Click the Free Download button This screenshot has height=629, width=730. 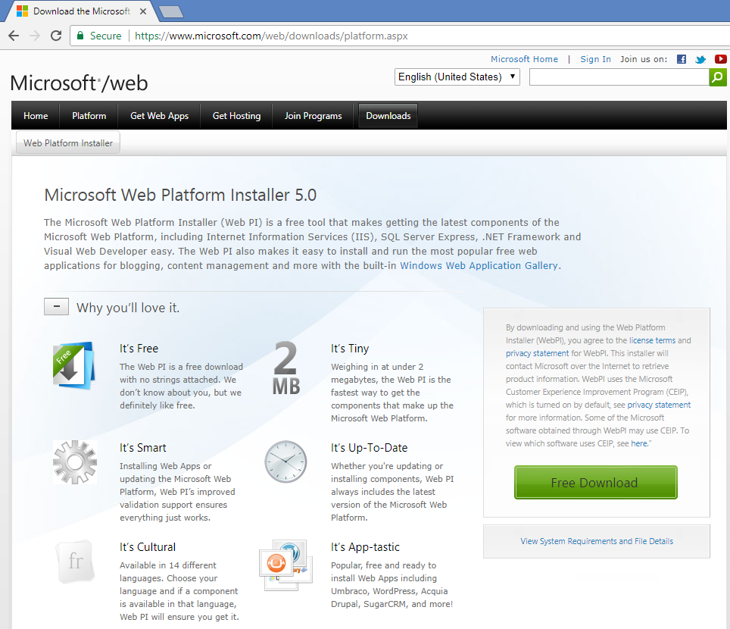pos(595,482)
